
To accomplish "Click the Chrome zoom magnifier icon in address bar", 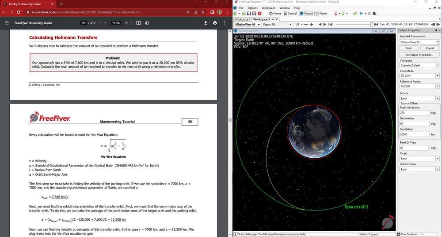I will pyautogui.click(x=188, y=12).
